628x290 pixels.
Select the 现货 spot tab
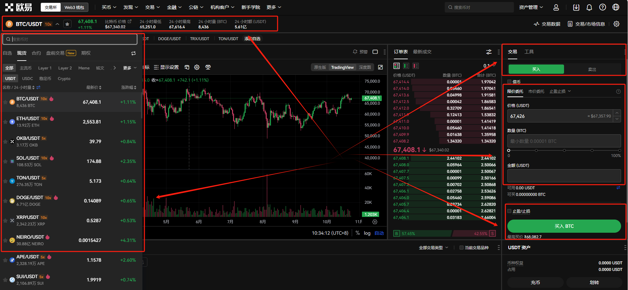coord(22,53)
